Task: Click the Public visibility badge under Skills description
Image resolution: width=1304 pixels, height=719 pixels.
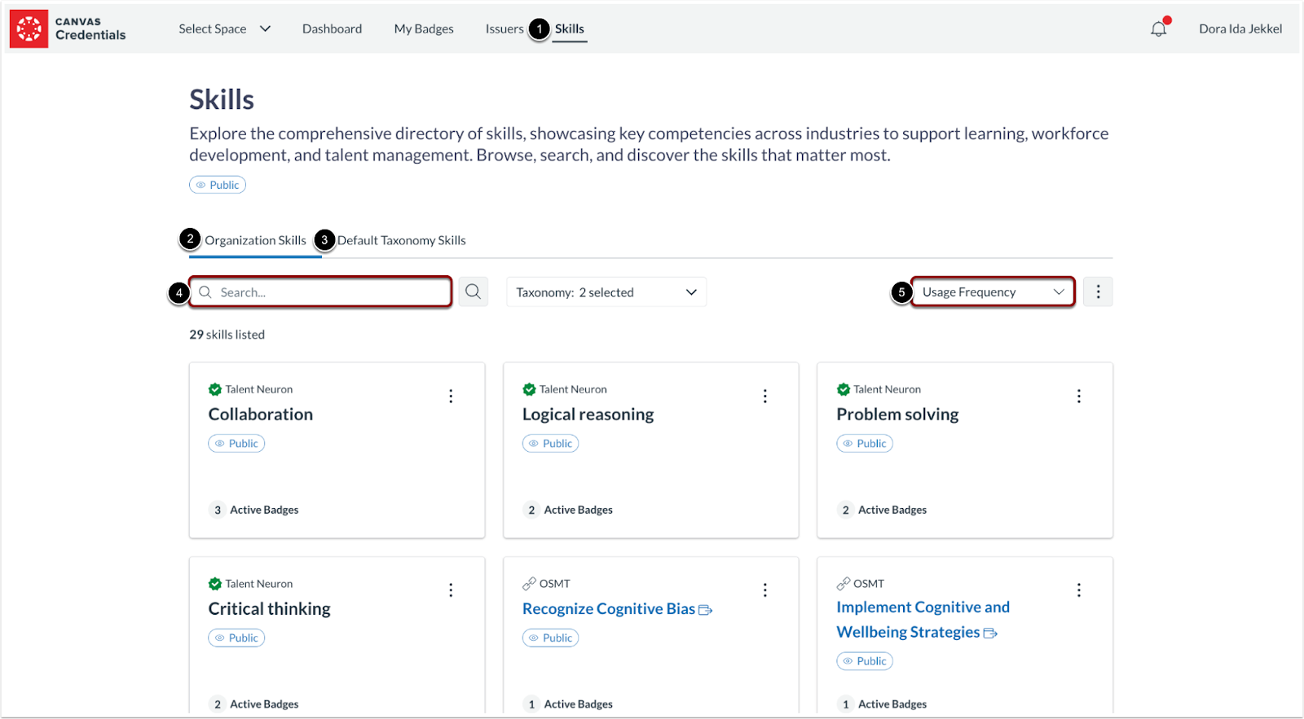Action: pyautogui.click(x=218, y=185)
